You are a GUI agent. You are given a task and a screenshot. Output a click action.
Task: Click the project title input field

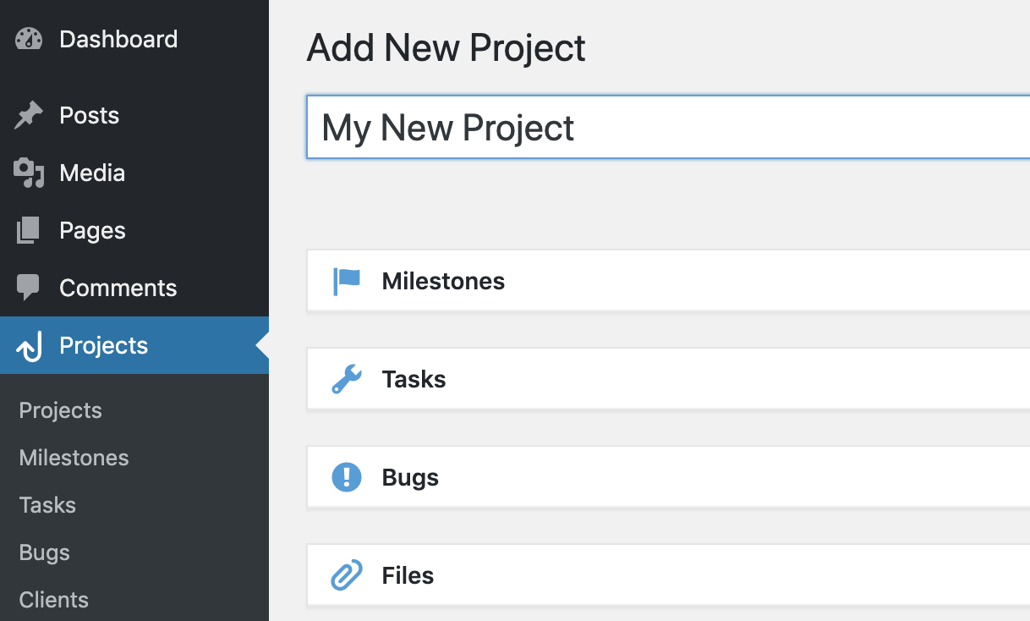tap(592, 128)
